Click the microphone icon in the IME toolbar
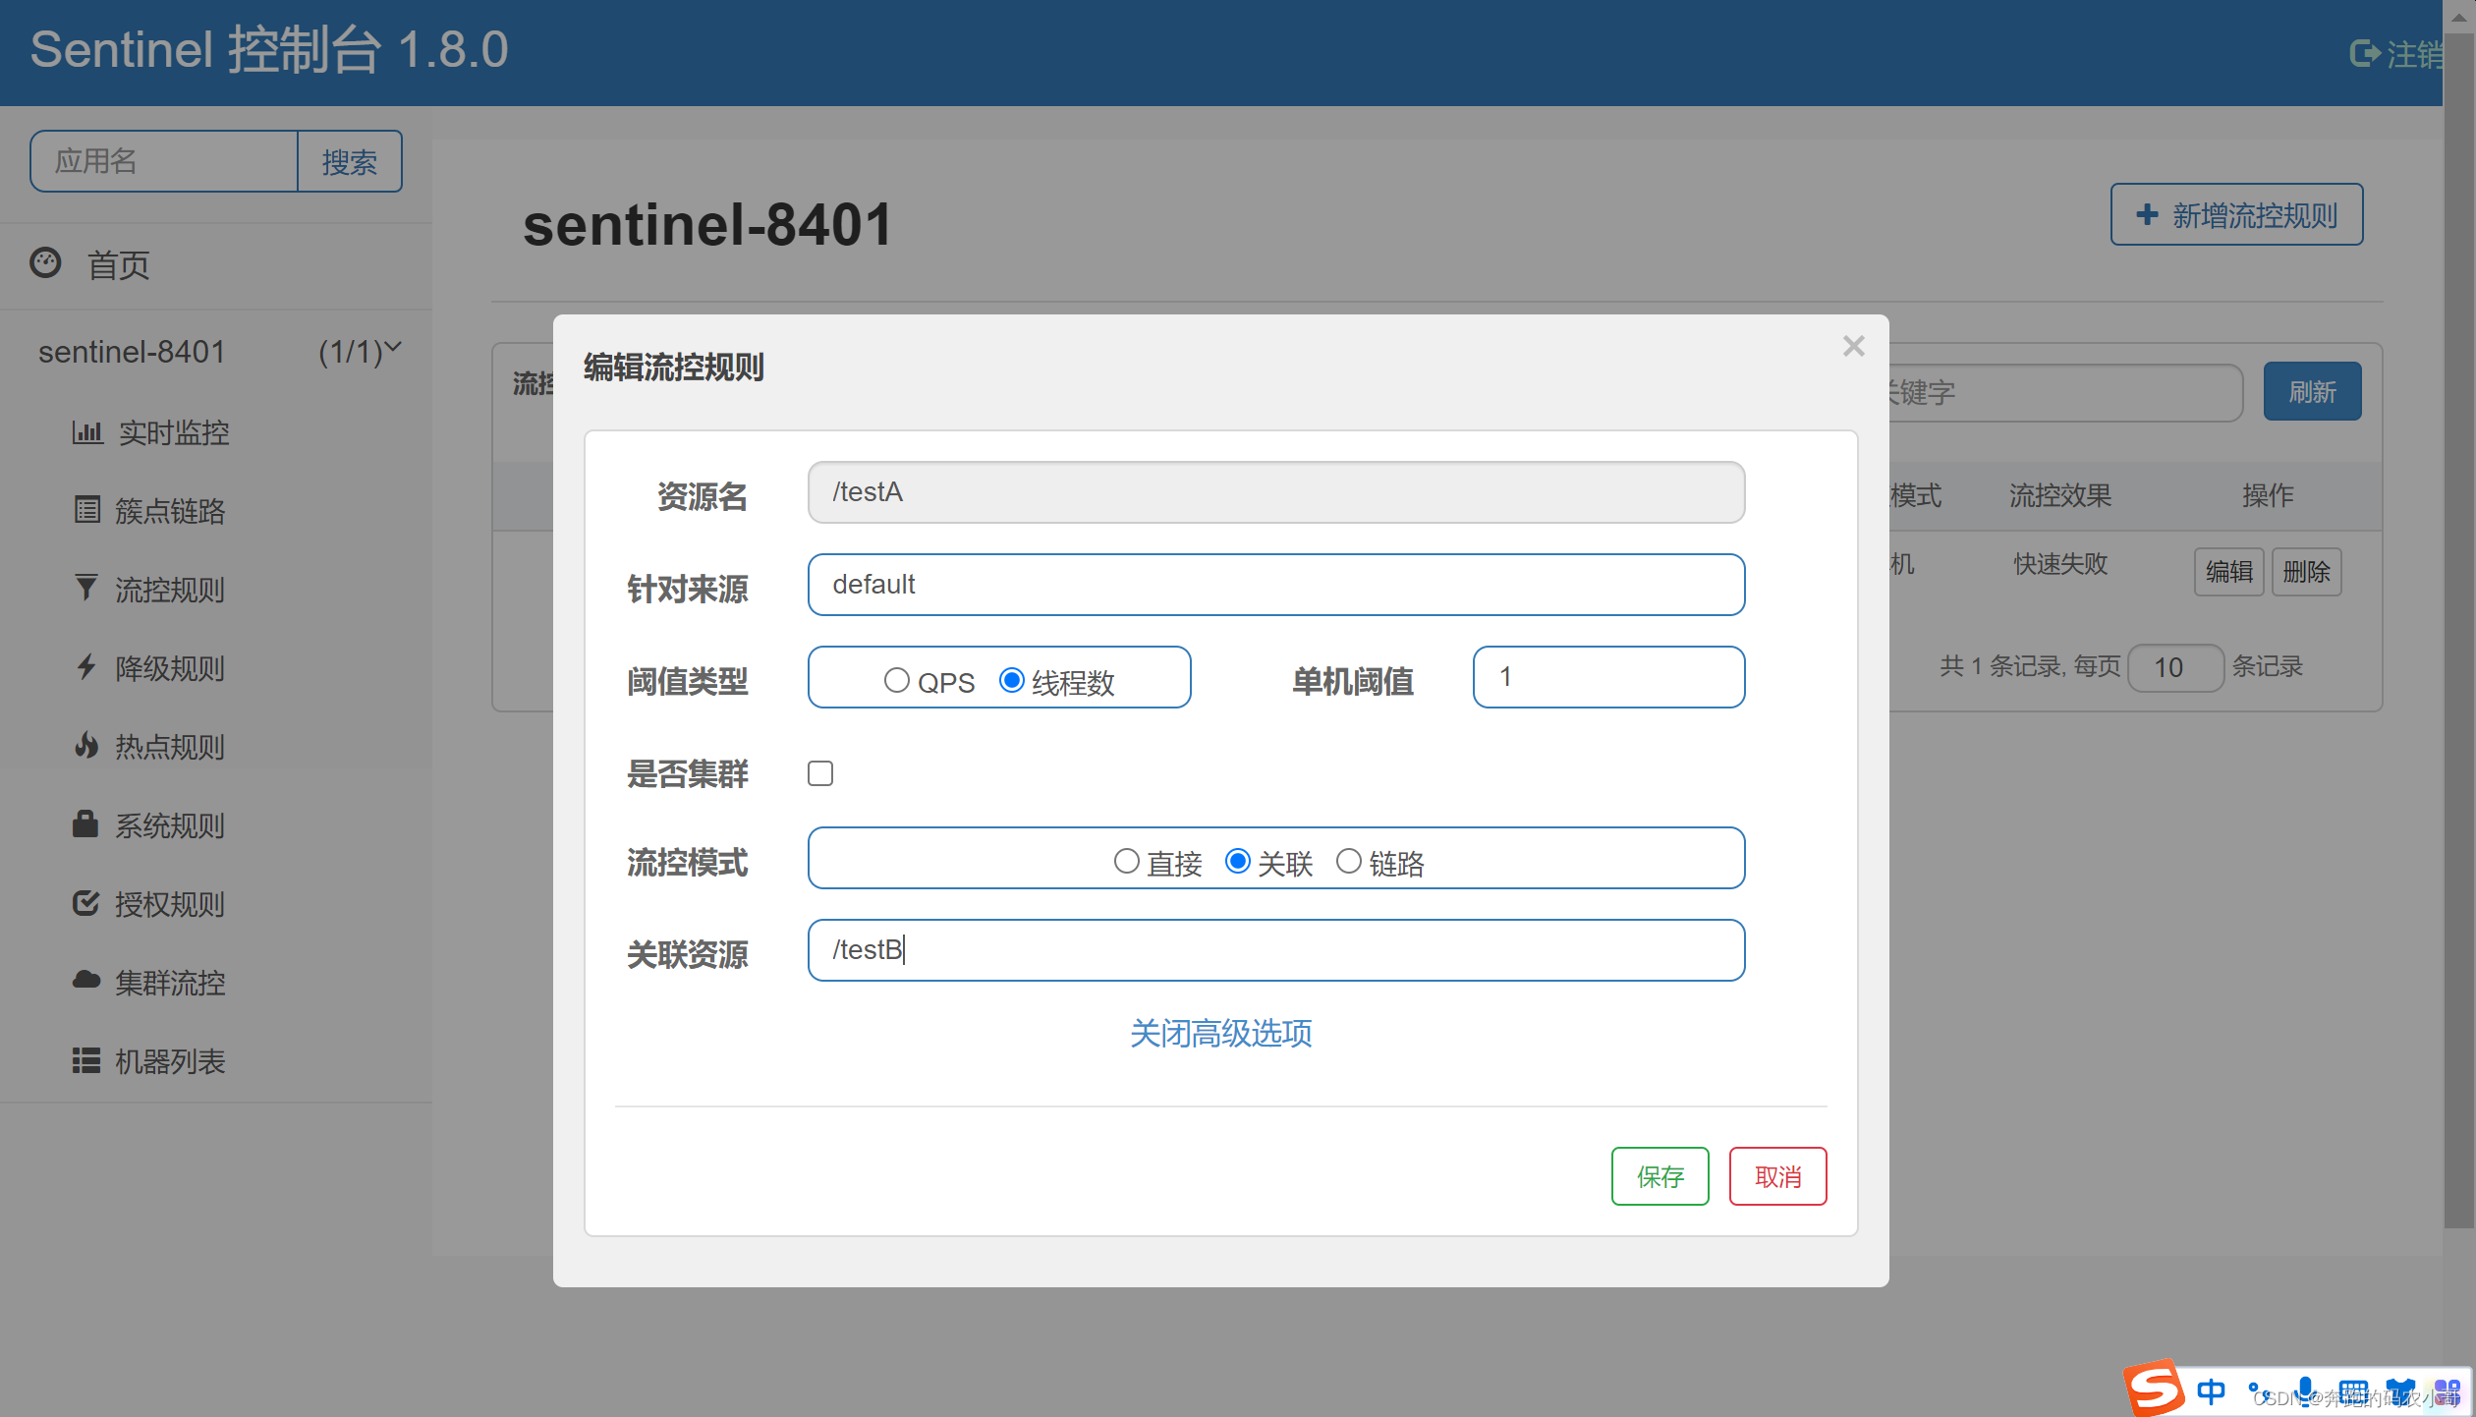 pos(2305,1391)
